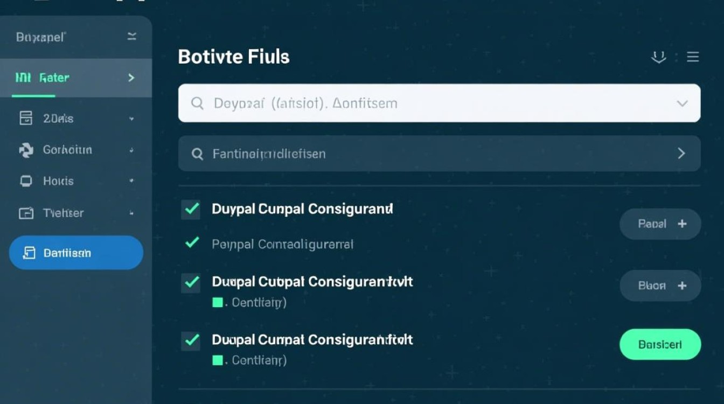The width and height of the screenshot is (724, 404).
Task: Click the green Barsicerl button
Action: point(660,344)
